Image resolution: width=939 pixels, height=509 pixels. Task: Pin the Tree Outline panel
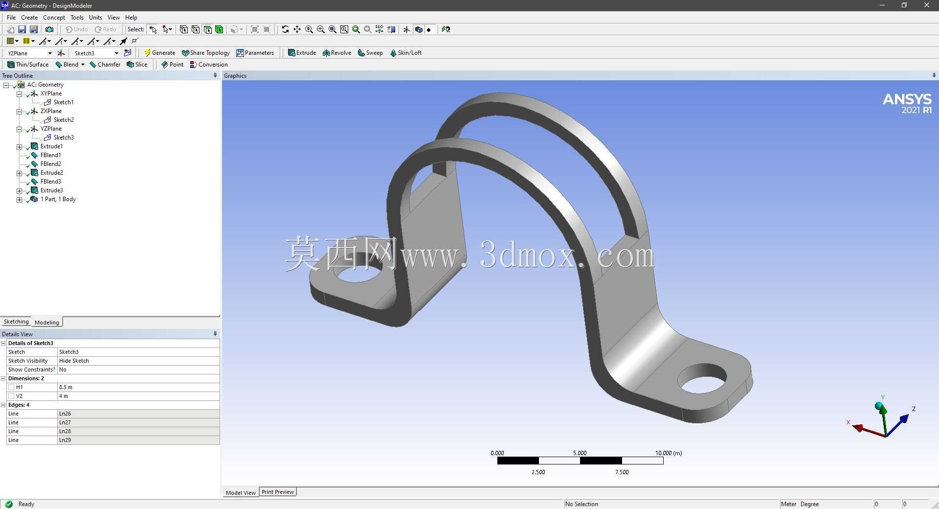215,75
